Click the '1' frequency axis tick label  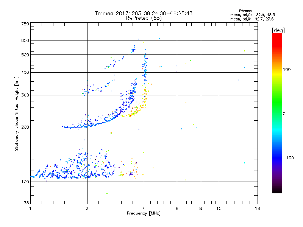[x=30, y=208]
